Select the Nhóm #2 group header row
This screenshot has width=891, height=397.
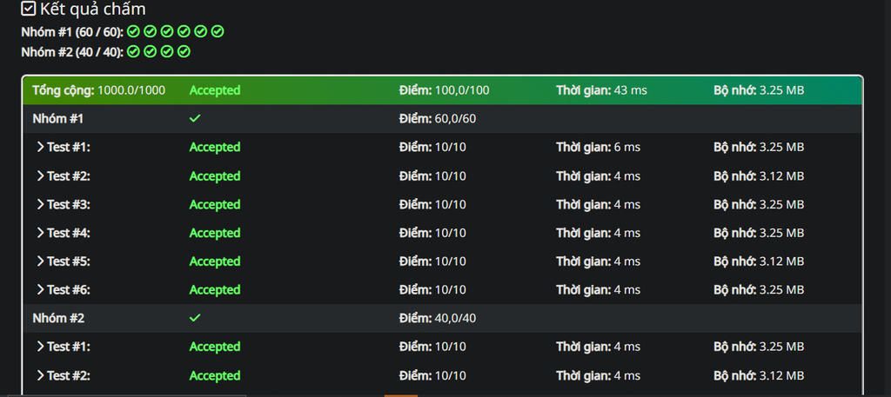[x=442, y=318]
